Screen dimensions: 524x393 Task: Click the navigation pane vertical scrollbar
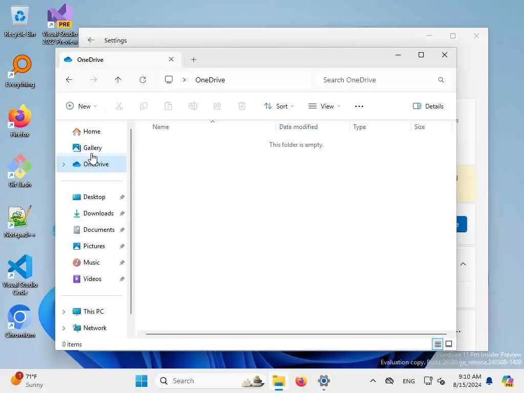pos(131,221)
